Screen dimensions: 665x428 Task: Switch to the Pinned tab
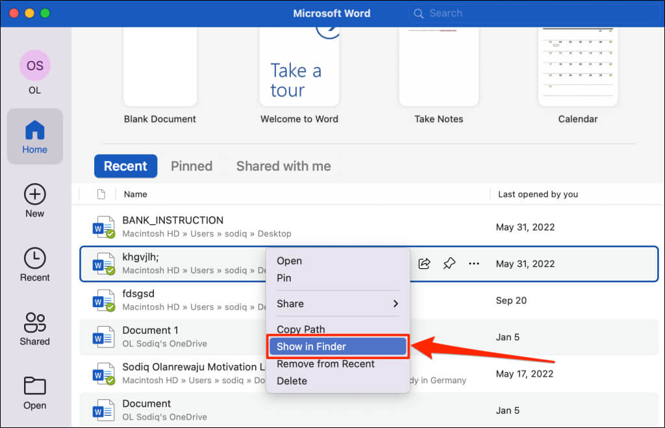click(x=192, y=166)
